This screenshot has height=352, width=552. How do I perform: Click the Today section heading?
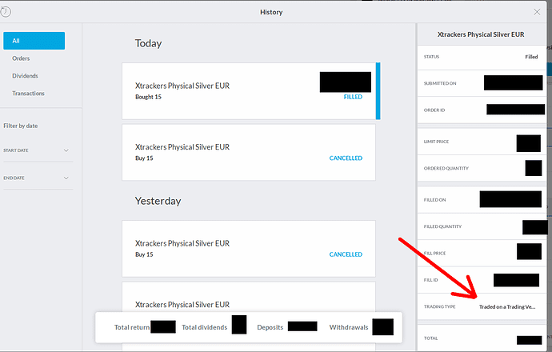pyautogui.click(x=148, y=43)
